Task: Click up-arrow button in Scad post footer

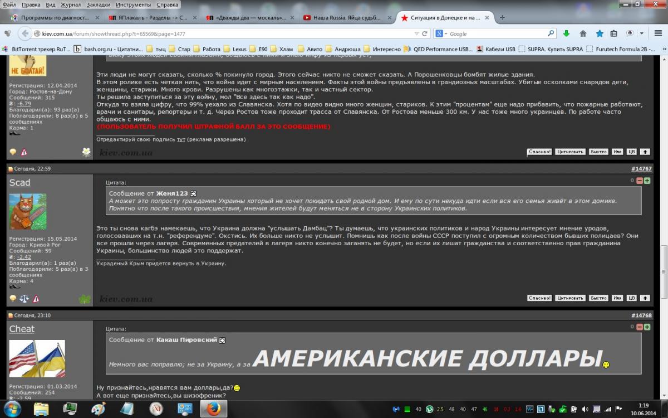Action: pos(645,298)
